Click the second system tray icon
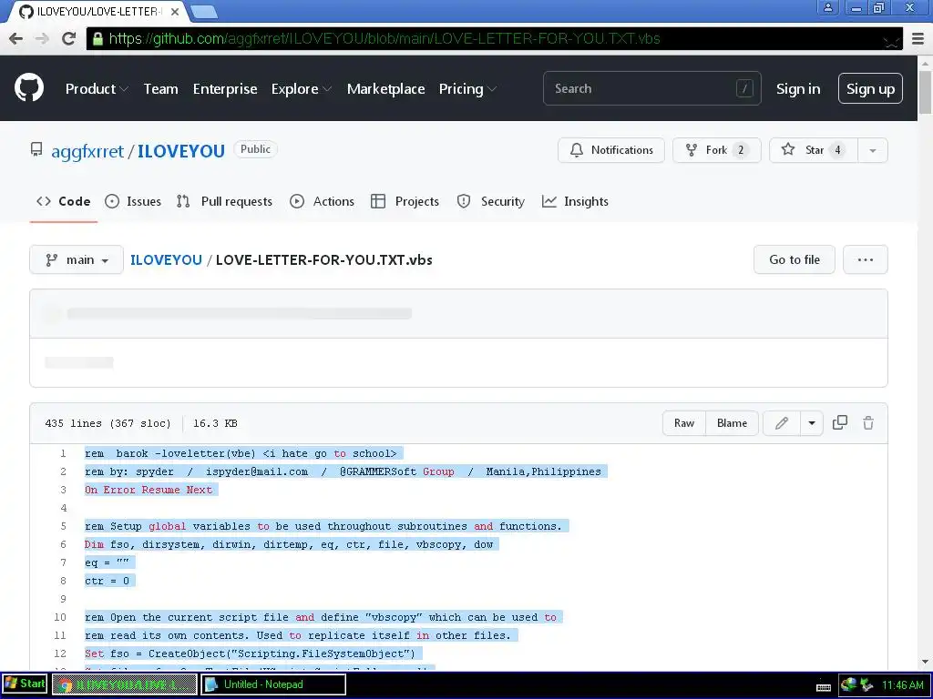Image resolution: width=933 pixels, height=699 pixels. click(866, 684)
